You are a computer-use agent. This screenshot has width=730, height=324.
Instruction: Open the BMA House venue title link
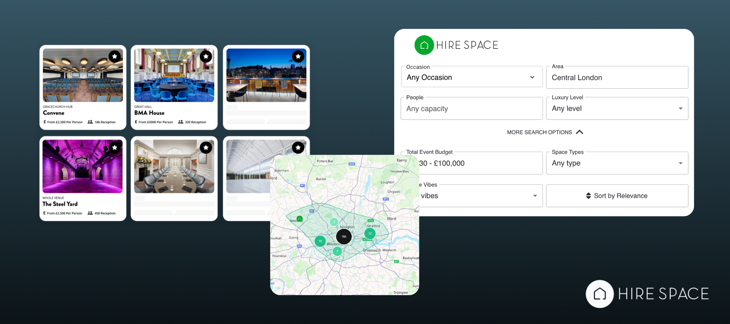coord(149,113)
